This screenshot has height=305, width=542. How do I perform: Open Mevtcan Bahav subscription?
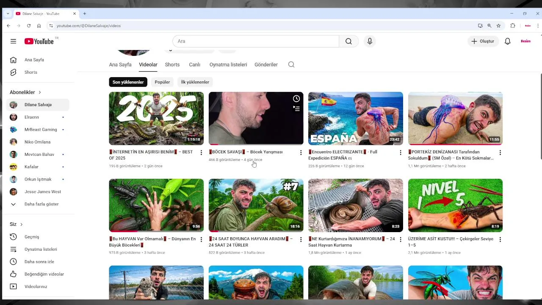(38, 154)
